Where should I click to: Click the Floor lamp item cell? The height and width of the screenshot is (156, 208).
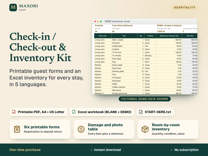point(124,59)
